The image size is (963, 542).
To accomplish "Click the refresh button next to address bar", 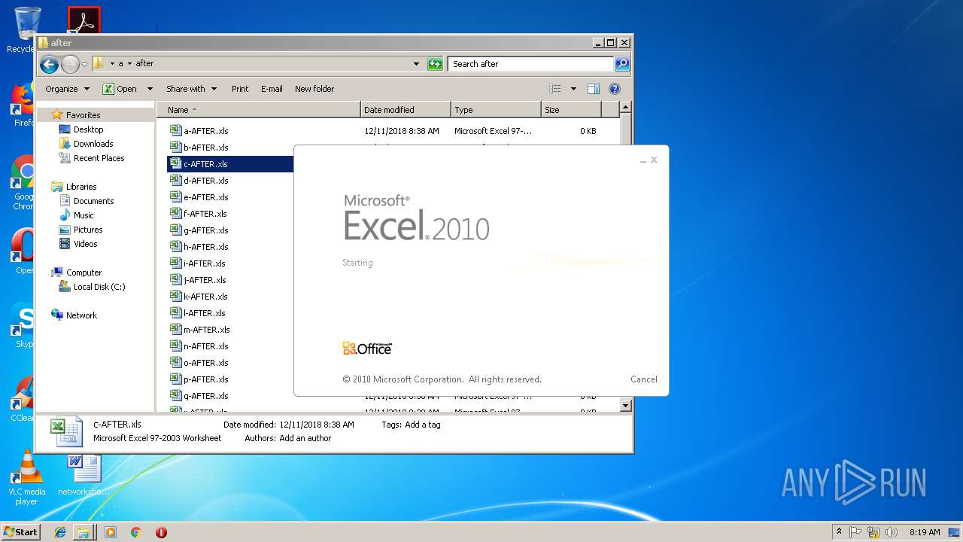I will click(435, 64).
